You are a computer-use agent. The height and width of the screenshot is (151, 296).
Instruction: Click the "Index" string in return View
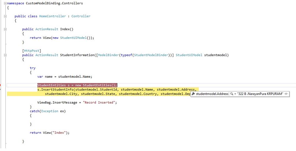(59, 133)
